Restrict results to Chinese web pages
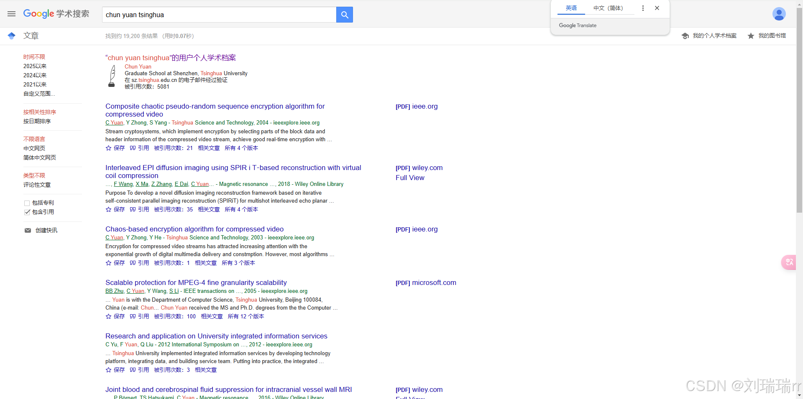Screen dimensions: 803x399 34,148
